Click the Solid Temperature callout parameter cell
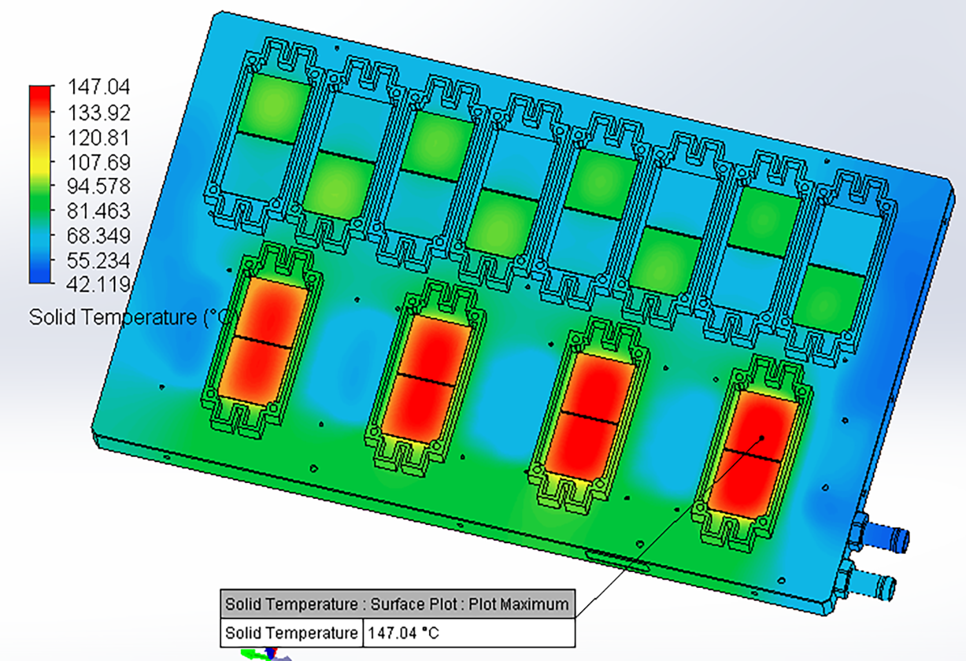966x661 pixels. (x=291, y=633)
